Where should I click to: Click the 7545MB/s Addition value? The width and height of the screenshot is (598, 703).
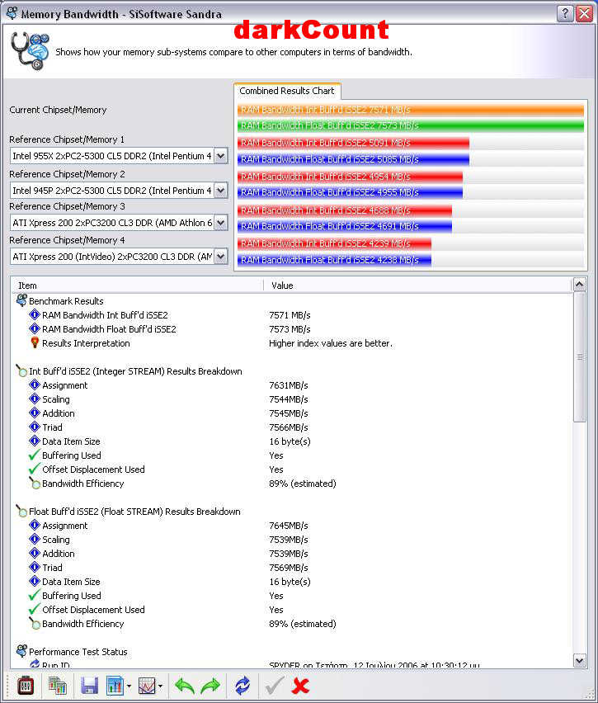[x=288, y=413]
